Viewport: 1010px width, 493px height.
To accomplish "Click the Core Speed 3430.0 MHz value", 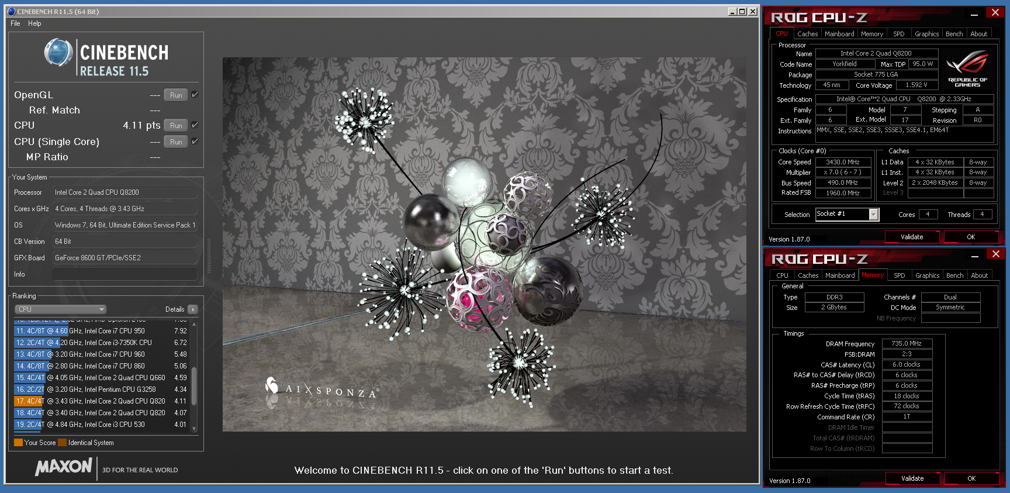I will (x=842, y=162).
